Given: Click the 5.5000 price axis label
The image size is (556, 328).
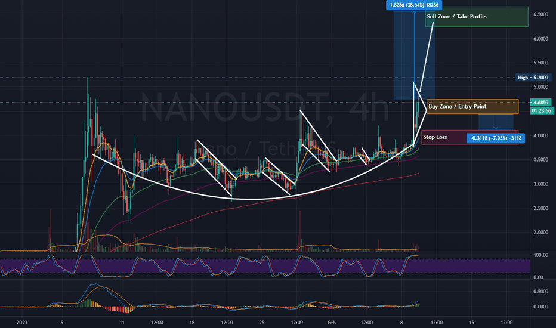Looking at the screenshot, I should (x=540, y=63).
